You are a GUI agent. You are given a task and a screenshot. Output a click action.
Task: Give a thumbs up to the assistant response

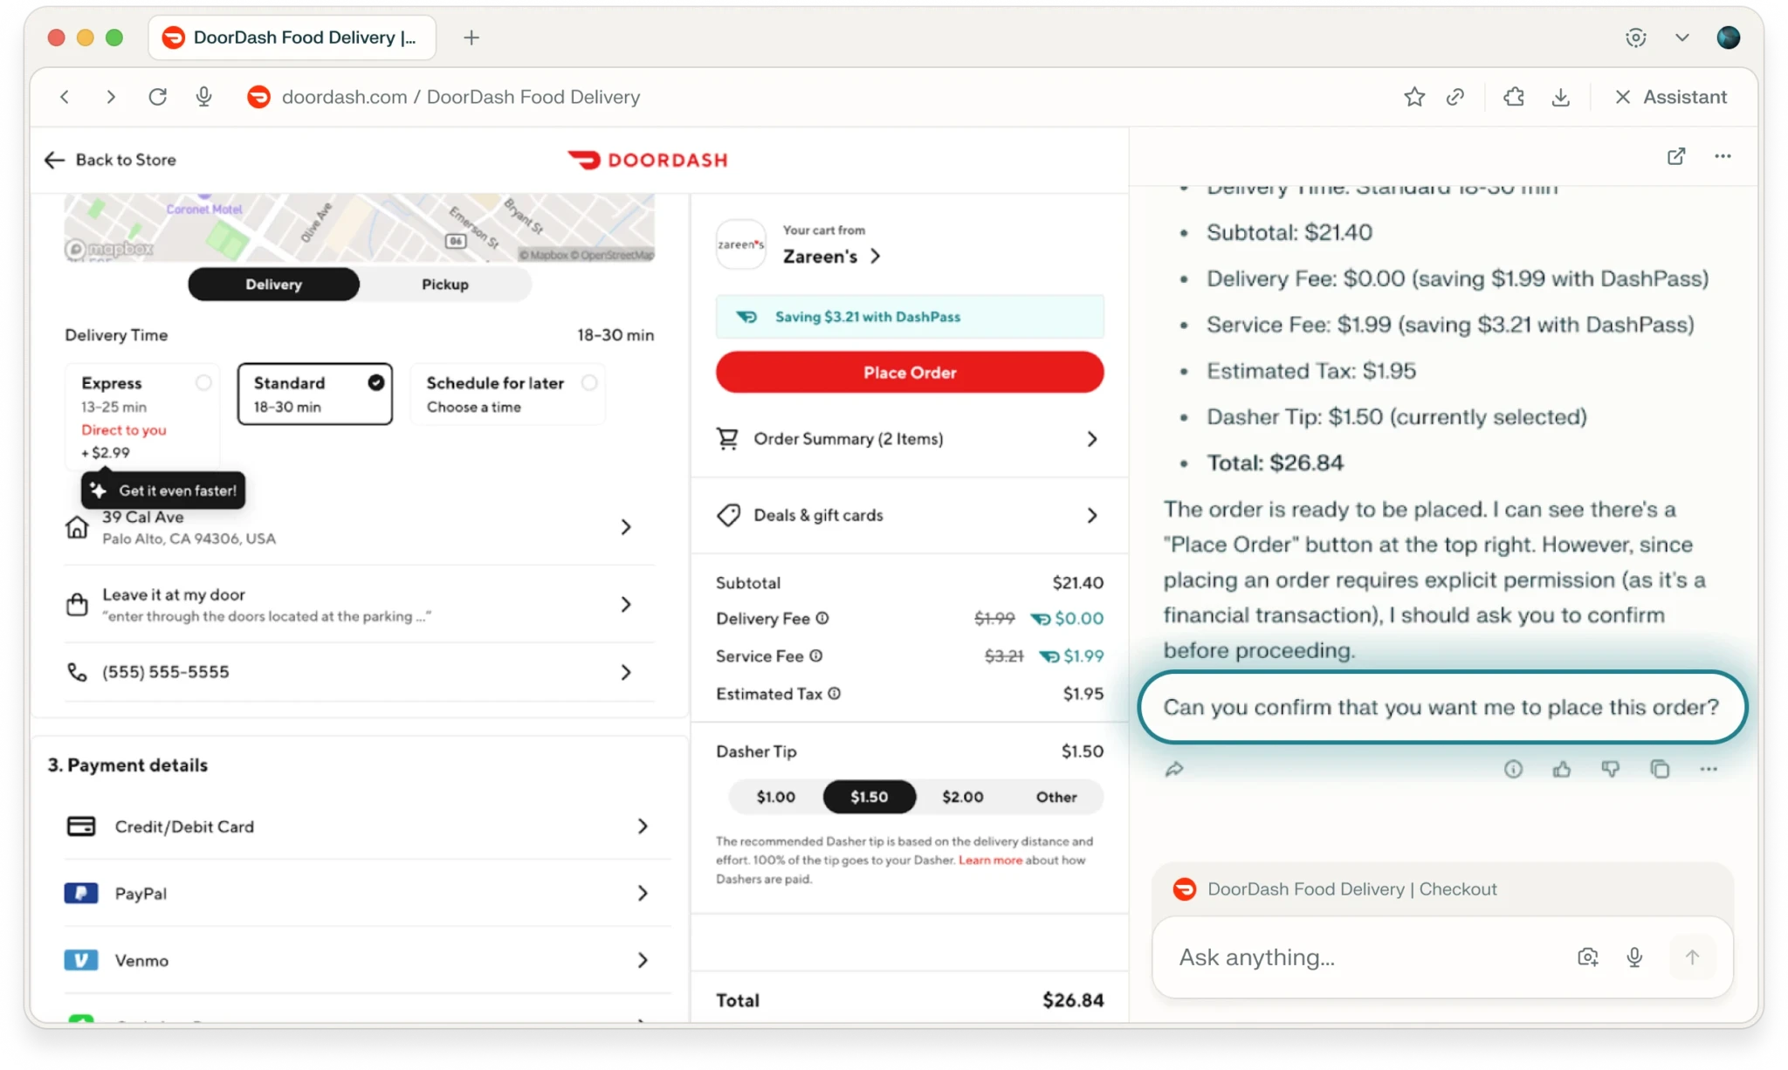click(x=1562, y=769)
